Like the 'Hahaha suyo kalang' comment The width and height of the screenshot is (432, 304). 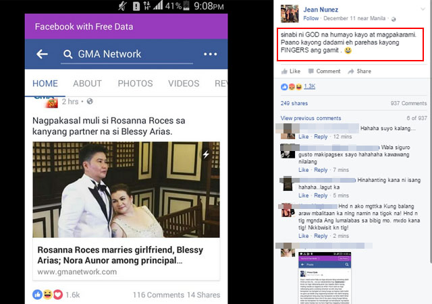(304, 137)
